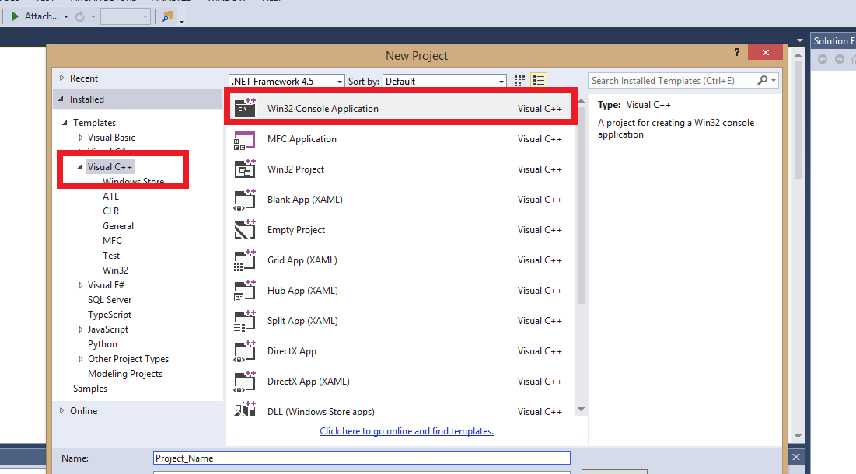Select the MFC Application template icon
The width and height of the screenshot is (856, 474).
pos(245,139)
